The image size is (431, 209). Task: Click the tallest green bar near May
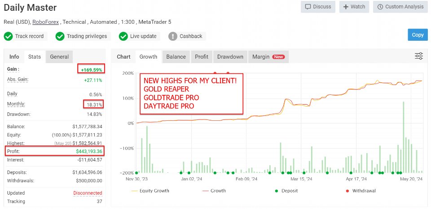click(404, 137)
